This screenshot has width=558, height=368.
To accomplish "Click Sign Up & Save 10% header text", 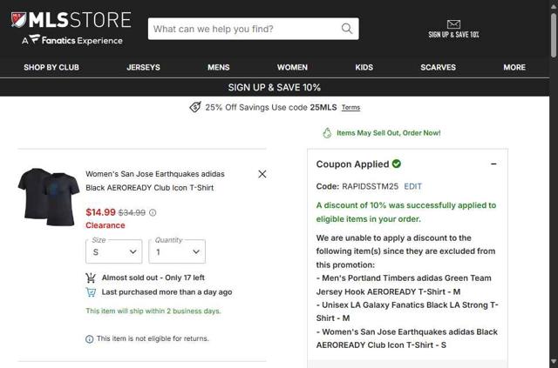I will [x=453, y=35].
